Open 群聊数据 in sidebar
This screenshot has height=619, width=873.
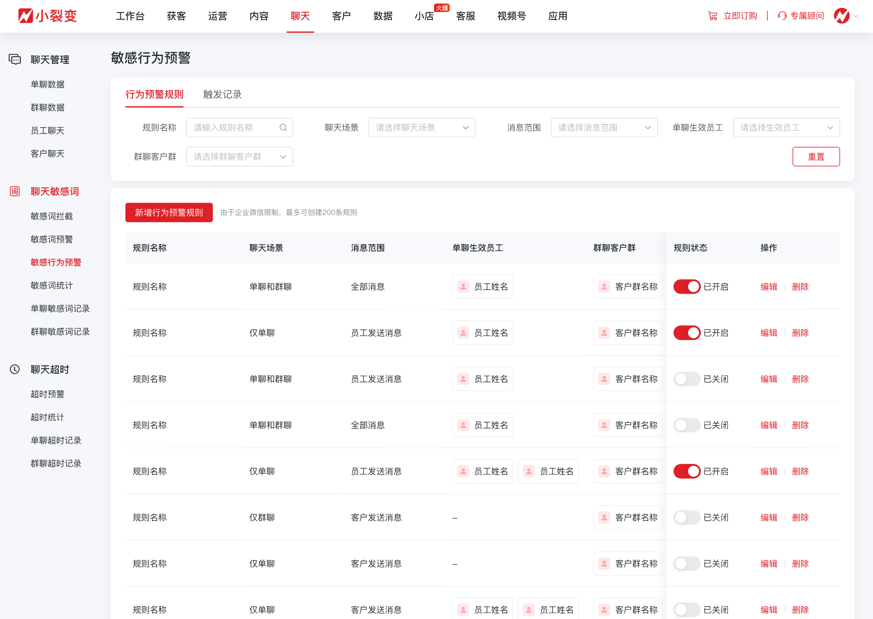(x=48, y=108)
